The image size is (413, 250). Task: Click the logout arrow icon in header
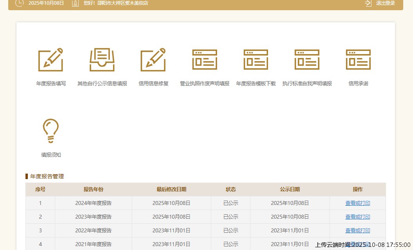(368, 3)
